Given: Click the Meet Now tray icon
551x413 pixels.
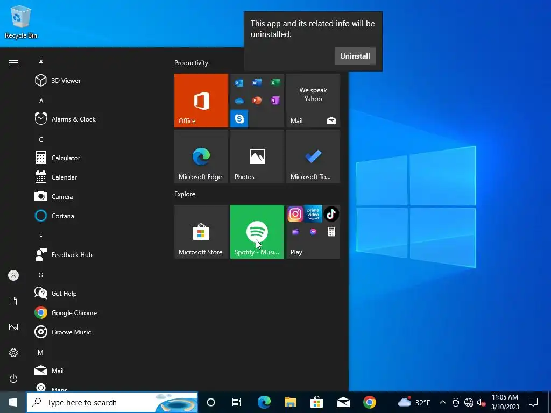Looking at the screenshot, I should [456, 402].
